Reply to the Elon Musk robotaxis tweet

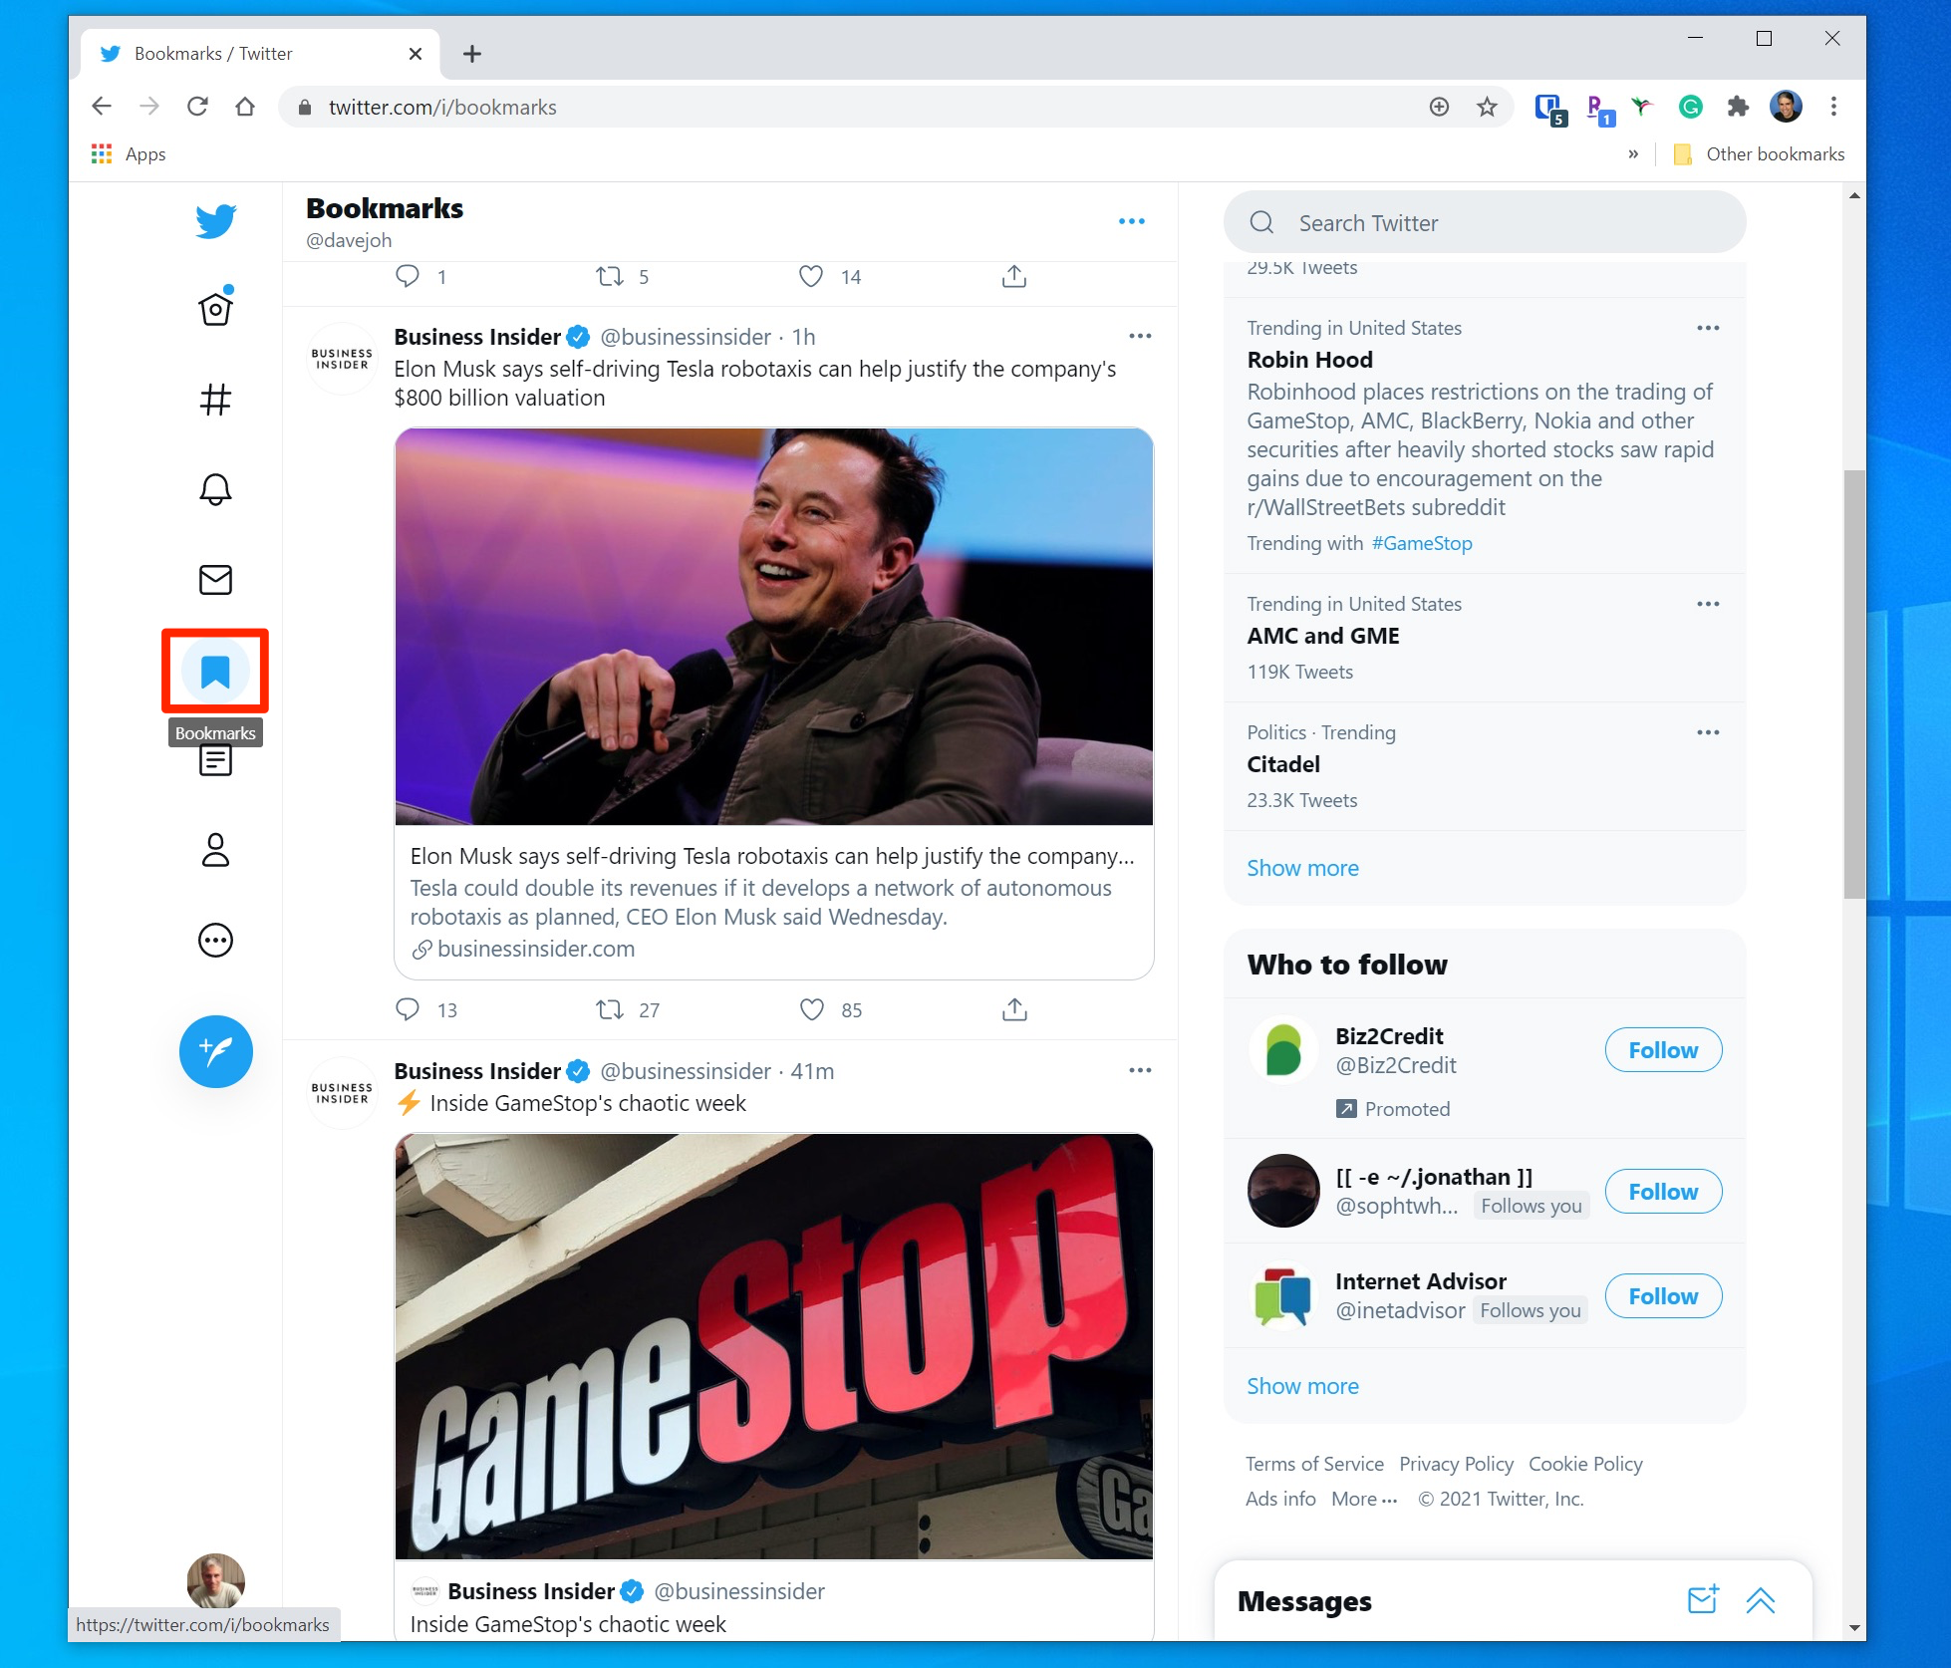tap(408, 1009)
